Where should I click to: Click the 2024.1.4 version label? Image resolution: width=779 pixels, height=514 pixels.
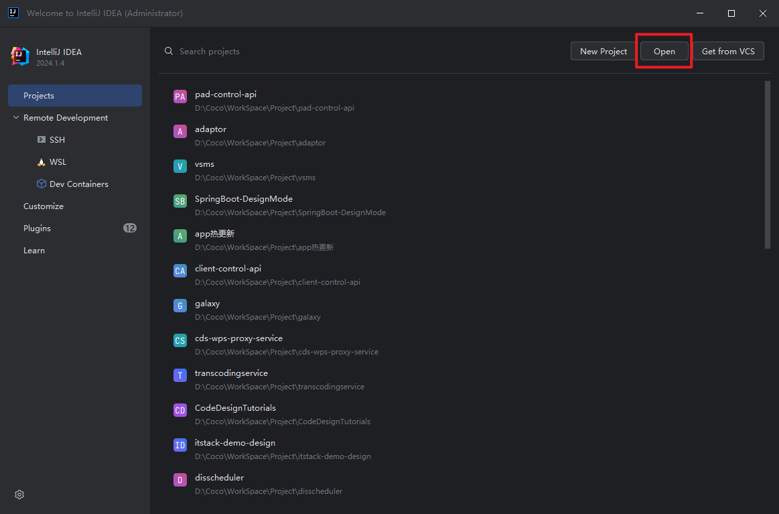50,63
